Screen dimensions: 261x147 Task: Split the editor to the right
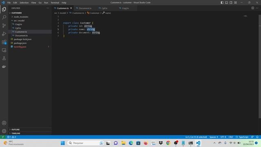[x=253, y=8]
